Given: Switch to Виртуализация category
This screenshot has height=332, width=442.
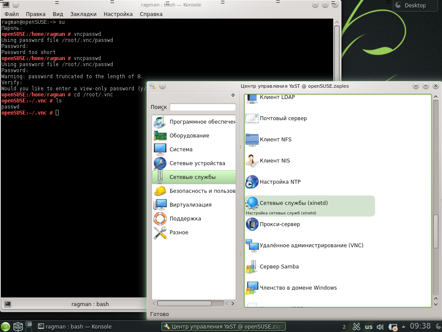Looking at the screenshot, I should [x=190, y=205].
